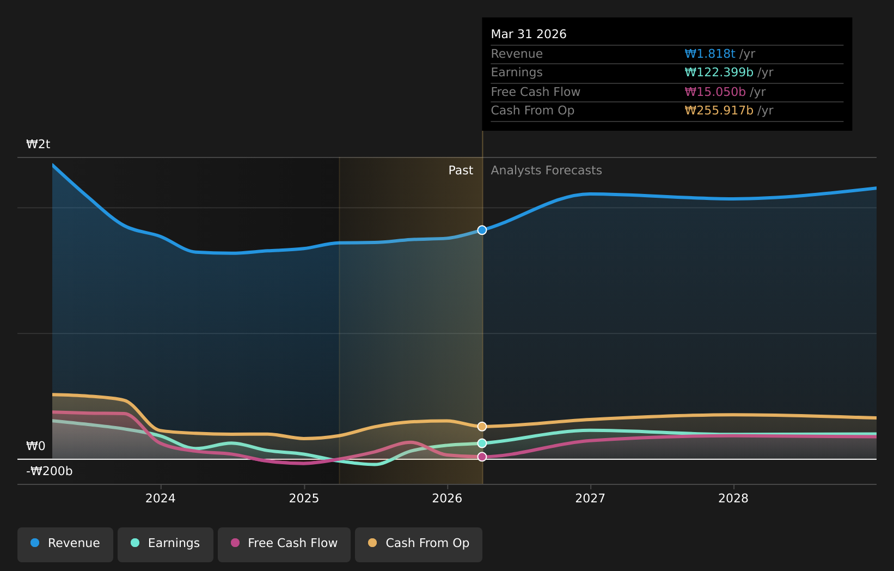Viewport: 894px width, 571px height.
Task: Click the 2027 x-axis label
Action: [x=590, y=498]
